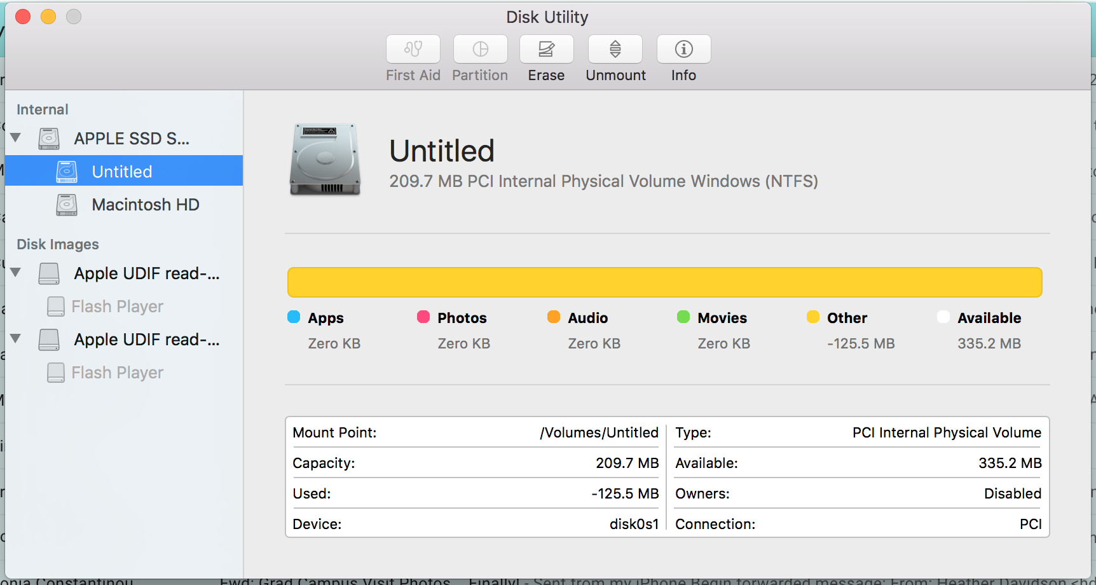Click the large Untitled disk icon in header

(325, 160)
